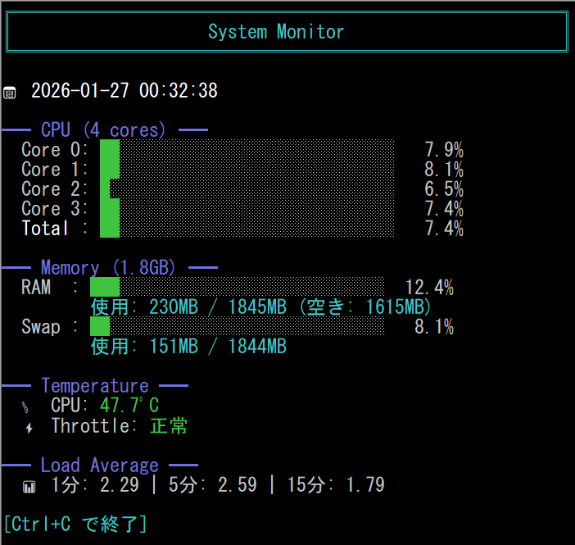Click the Total CPU usage bar
This screenshot has width=575, height=545.
pyautogui.click(x=247, y=228)
